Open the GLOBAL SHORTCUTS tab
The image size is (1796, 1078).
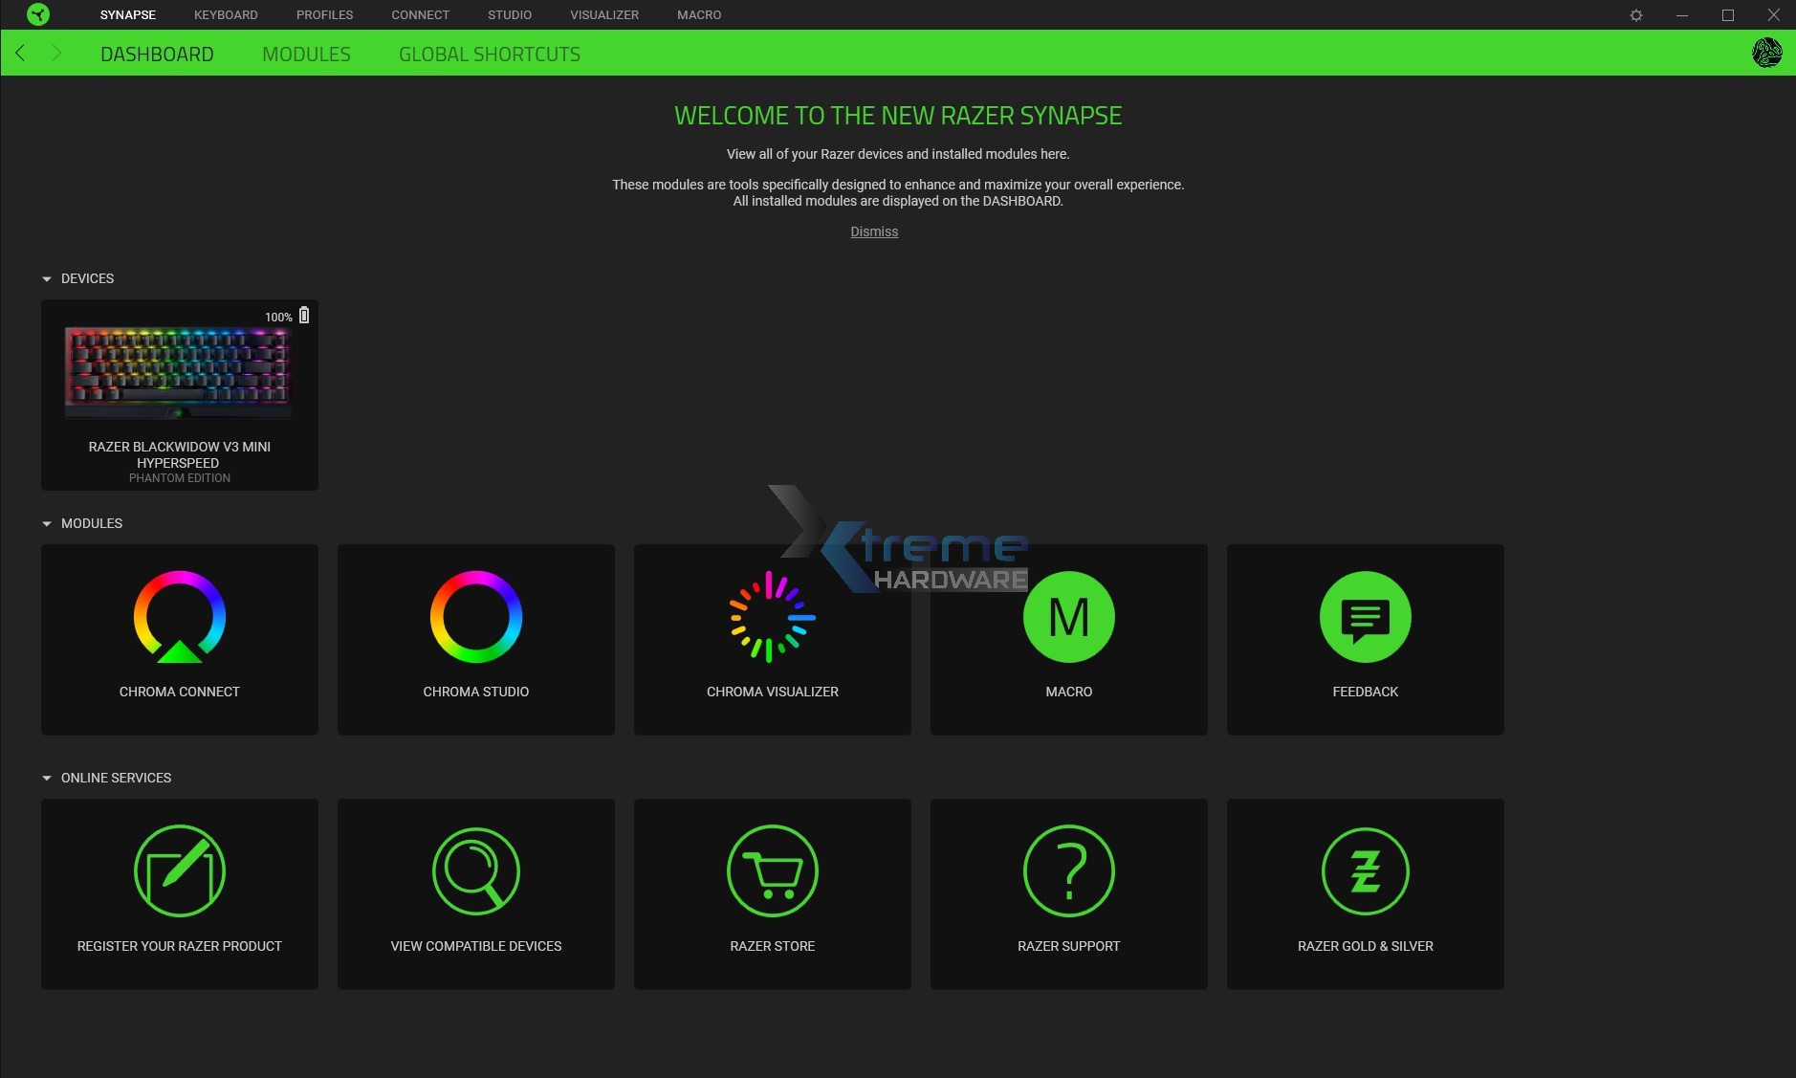pyautogui.click(x=490, y=54)
